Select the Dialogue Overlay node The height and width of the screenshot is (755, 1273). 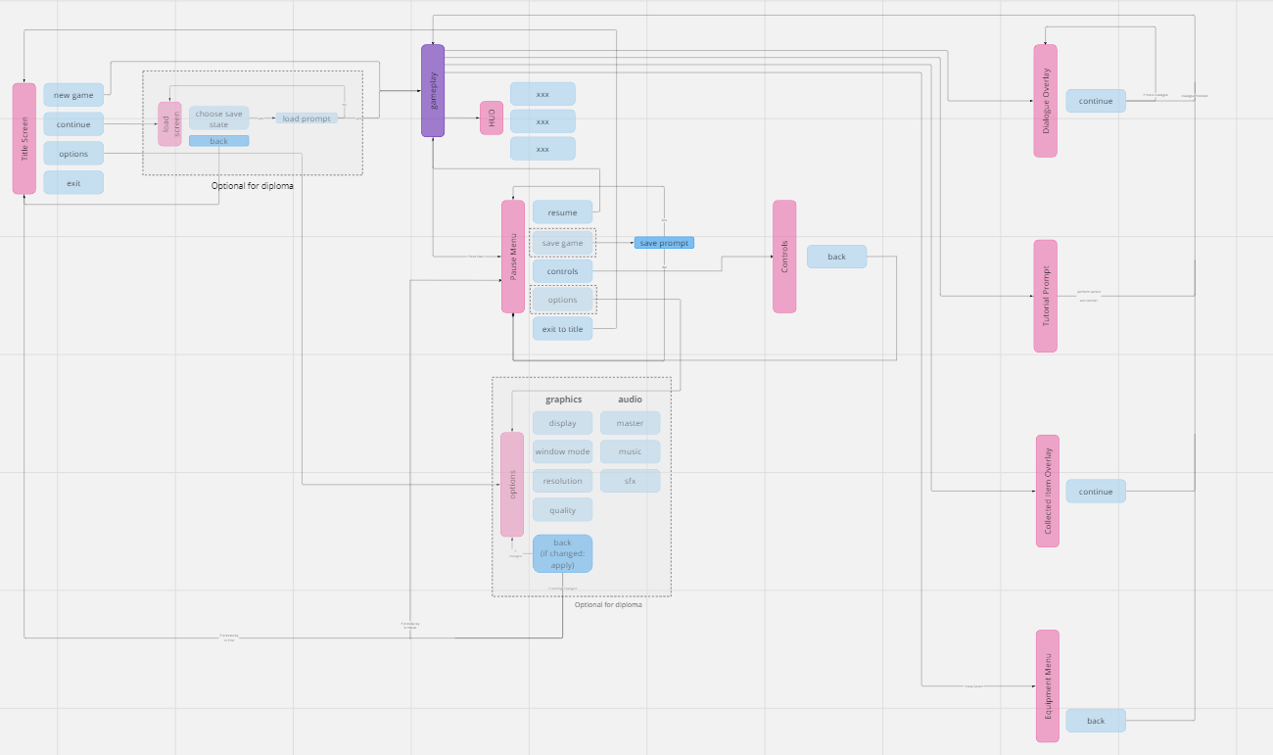[1046, 101]
